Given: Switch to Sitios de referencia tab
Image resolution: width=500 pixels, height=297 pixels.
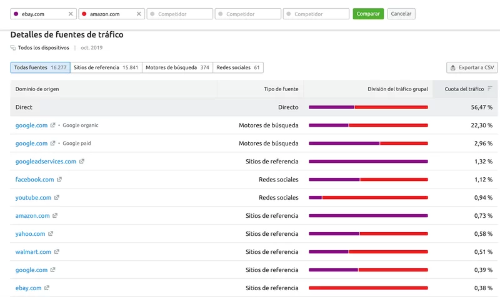Looking at the screenshot, I should coord(106,67).
